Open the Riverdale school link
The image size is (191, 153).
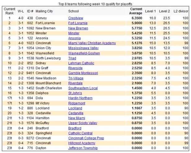click(x=75, y=83)
